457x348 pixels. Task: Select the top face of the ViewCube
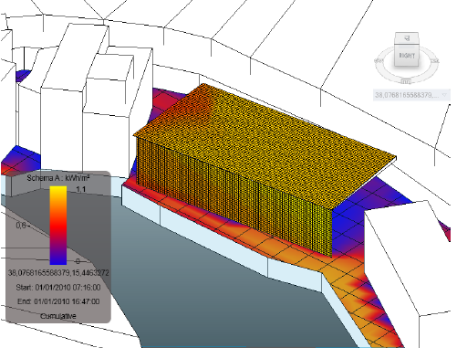coord(407,38)
